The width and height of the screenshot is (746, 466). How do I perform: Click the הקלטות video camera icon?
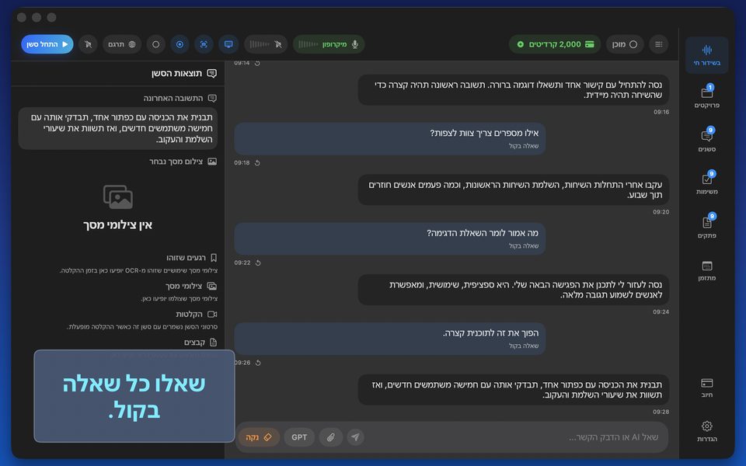point(212,315)
